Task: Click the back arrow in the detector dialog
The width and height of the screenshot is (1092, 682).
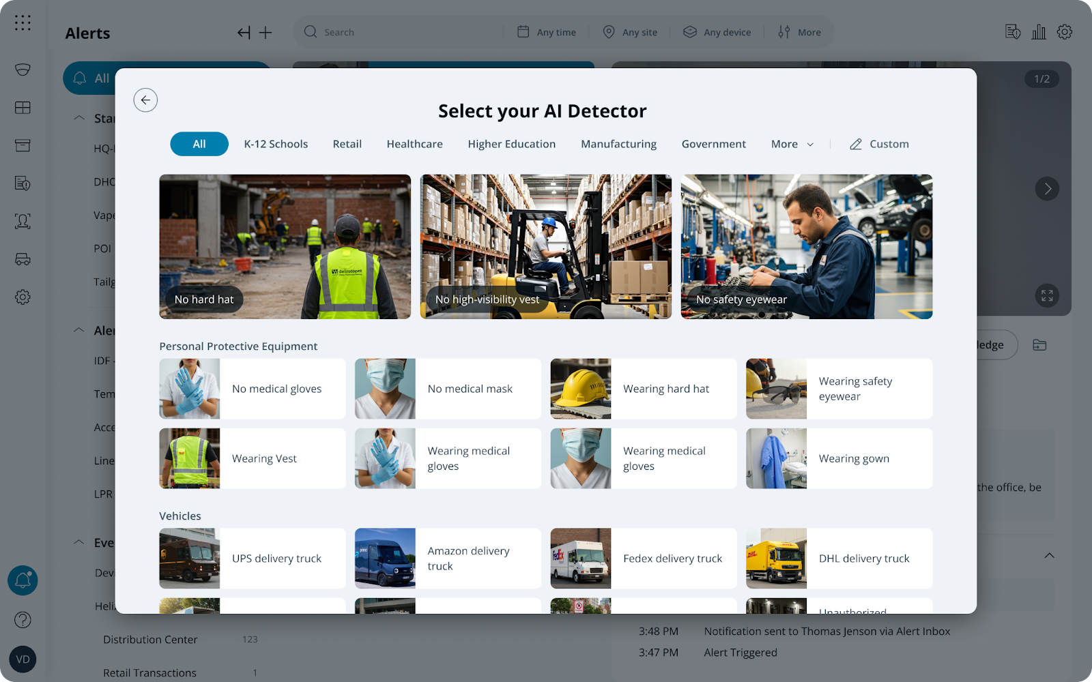Action: (x=145, y=100)
